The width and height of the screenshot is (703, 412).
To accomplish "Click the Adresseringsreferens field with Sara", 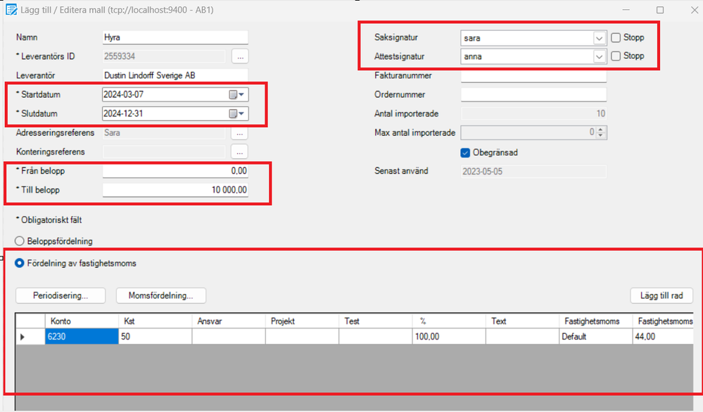I will click(164, 133).
